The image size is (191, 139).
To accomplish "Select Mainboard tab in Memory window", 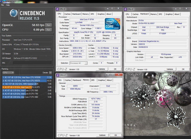I will tap(77, 80).
